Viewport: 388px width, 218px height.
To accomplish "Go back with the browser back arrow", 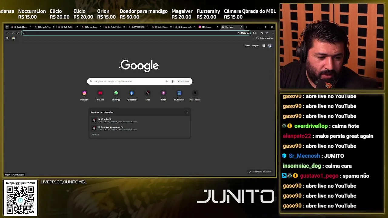I will coord(7,33).
